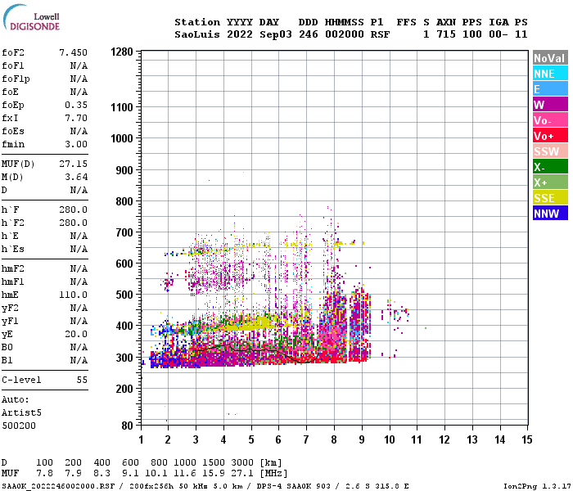The image size is (573, 491).
Task: Click the MUF(D) value 27.15
Action: (73, 164)
